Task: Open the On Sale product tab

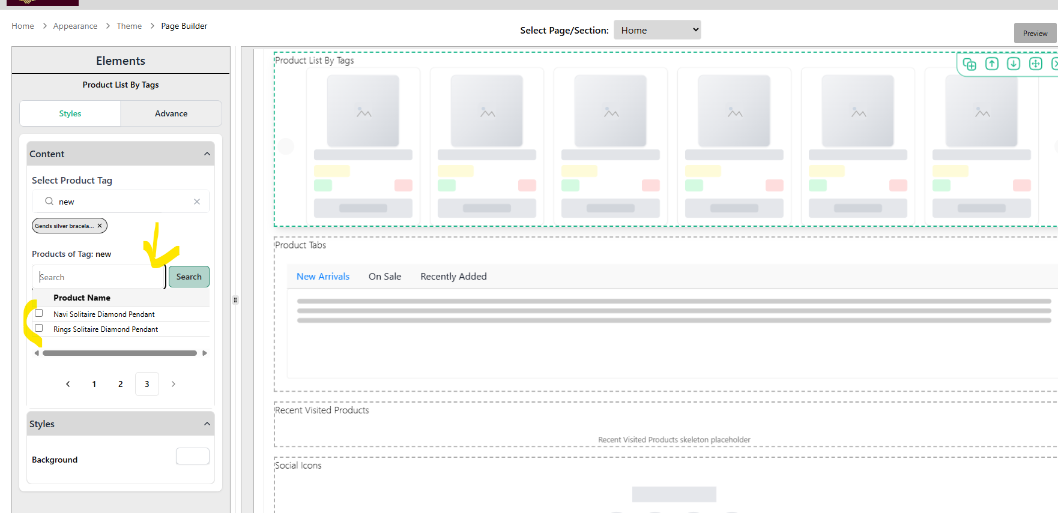Action: pyautogui.click(x=385, y=277)
